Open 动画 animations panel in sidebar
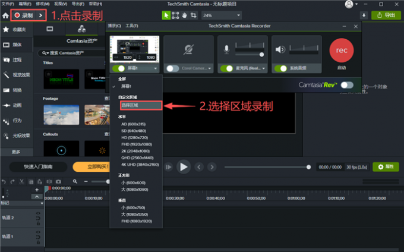 coord(17,105)
